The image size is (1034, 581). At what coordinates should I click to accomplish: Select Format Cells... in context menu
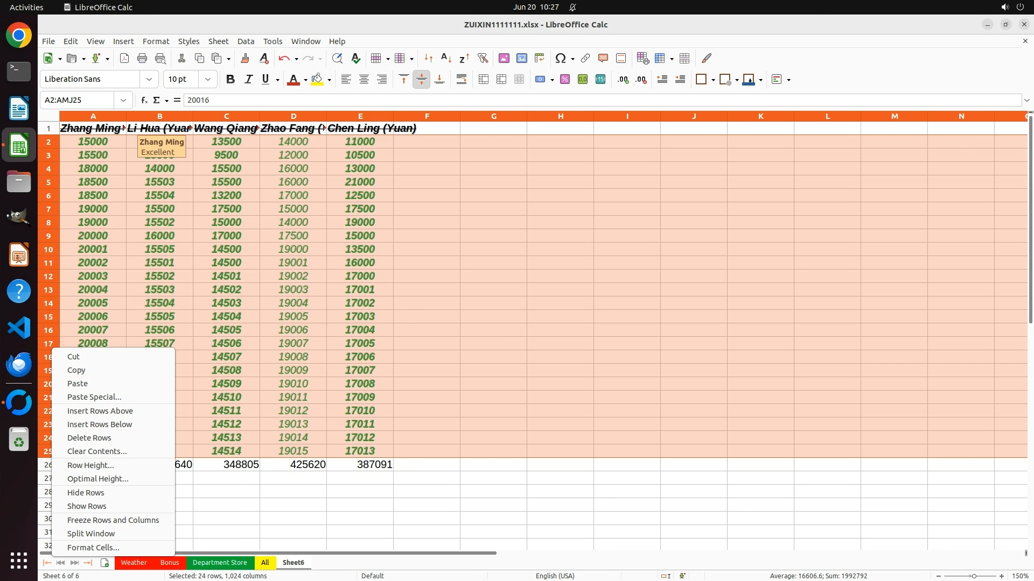pyautogui.click(x=93, y=547)
